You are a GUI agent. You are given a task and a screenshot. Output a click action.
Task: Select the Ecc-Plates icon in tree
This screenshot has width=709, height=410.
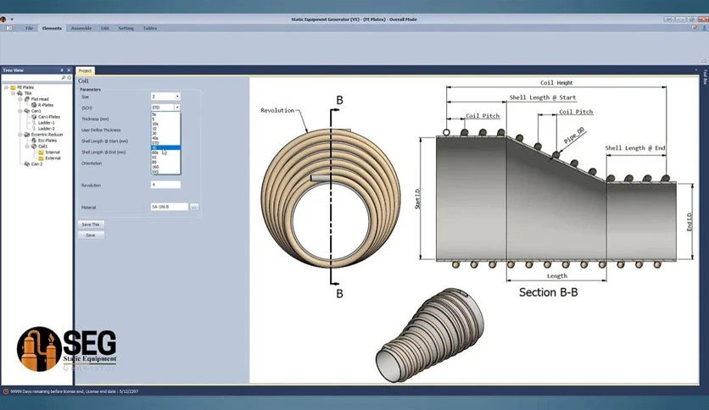pos(34,141)
